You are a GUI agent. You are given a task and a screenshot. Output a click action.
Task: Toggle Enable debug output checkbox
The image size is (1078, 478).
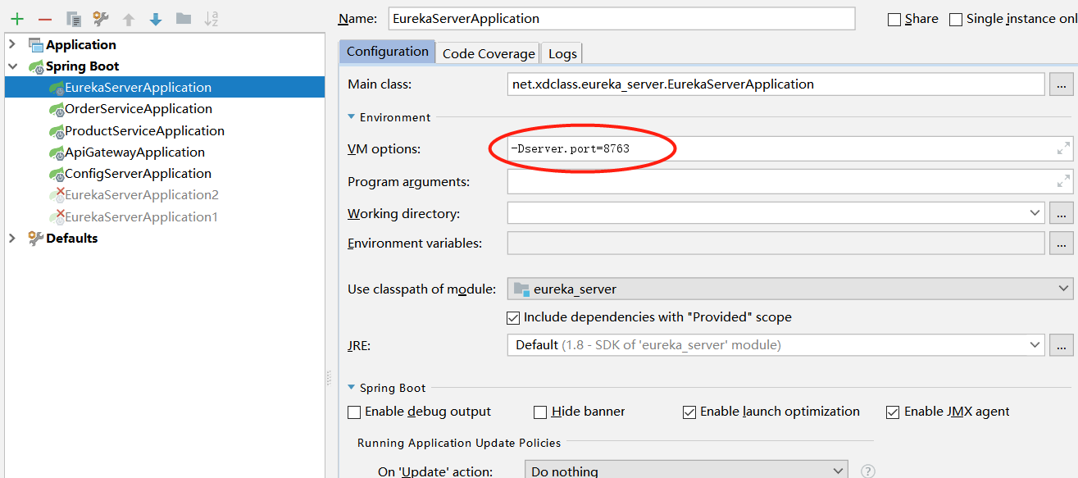[354, 412]
